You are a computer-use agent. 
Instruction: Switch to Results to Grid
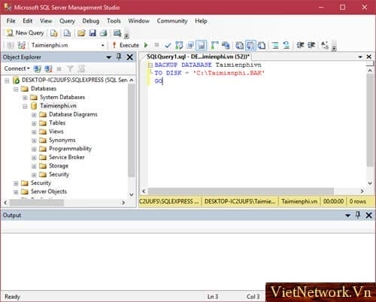point(250,45)
